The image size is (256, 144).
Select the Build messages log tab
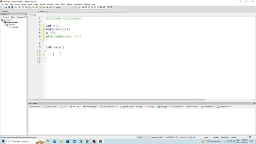click(90, 107)
